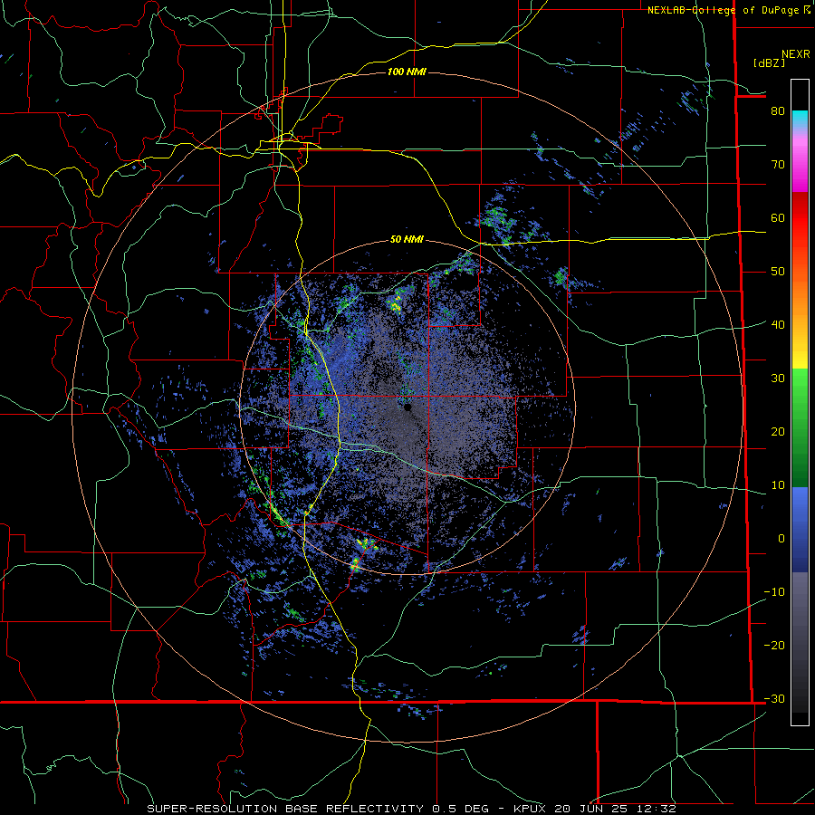815x815 pixels.
Task: Click the bright green segment of color bar
Action: pos(800,385)
